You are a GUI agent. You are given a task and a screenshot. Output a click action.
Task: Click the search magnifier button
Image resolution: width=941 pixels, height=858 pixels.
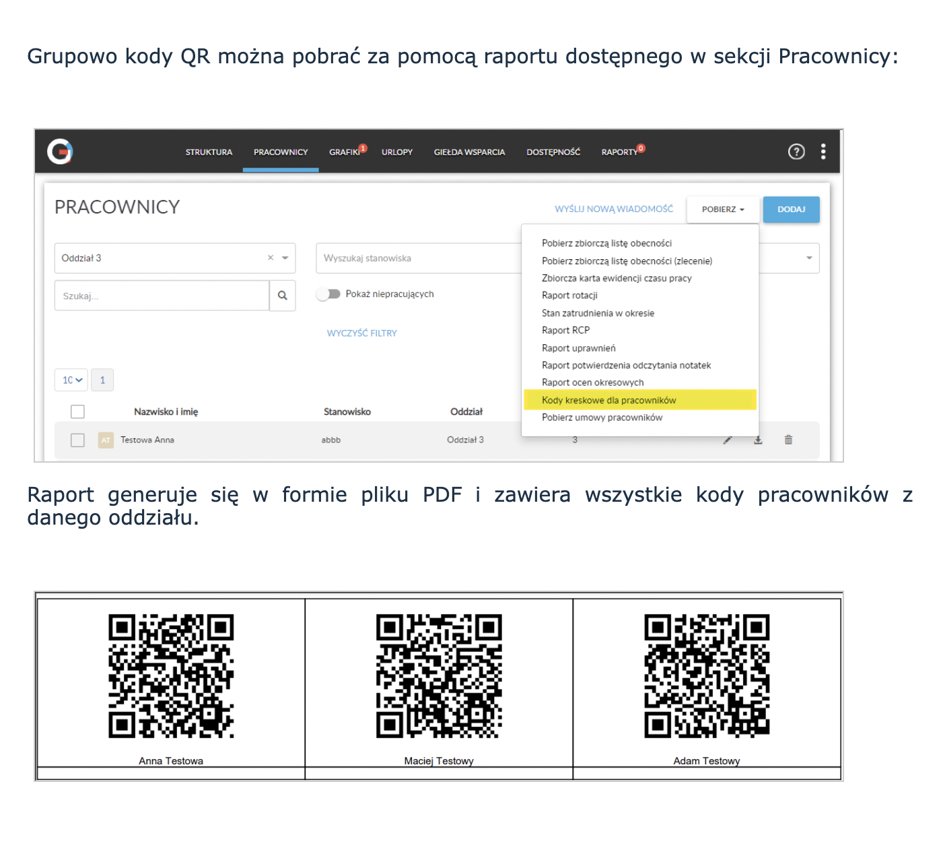tap(283, 296)
